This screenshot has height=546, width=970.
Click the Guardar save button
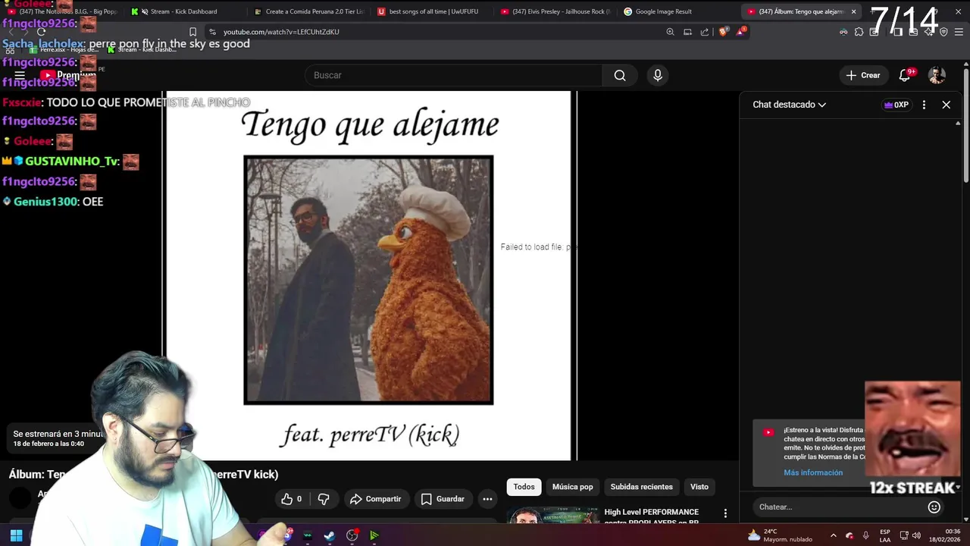point(443,499)
